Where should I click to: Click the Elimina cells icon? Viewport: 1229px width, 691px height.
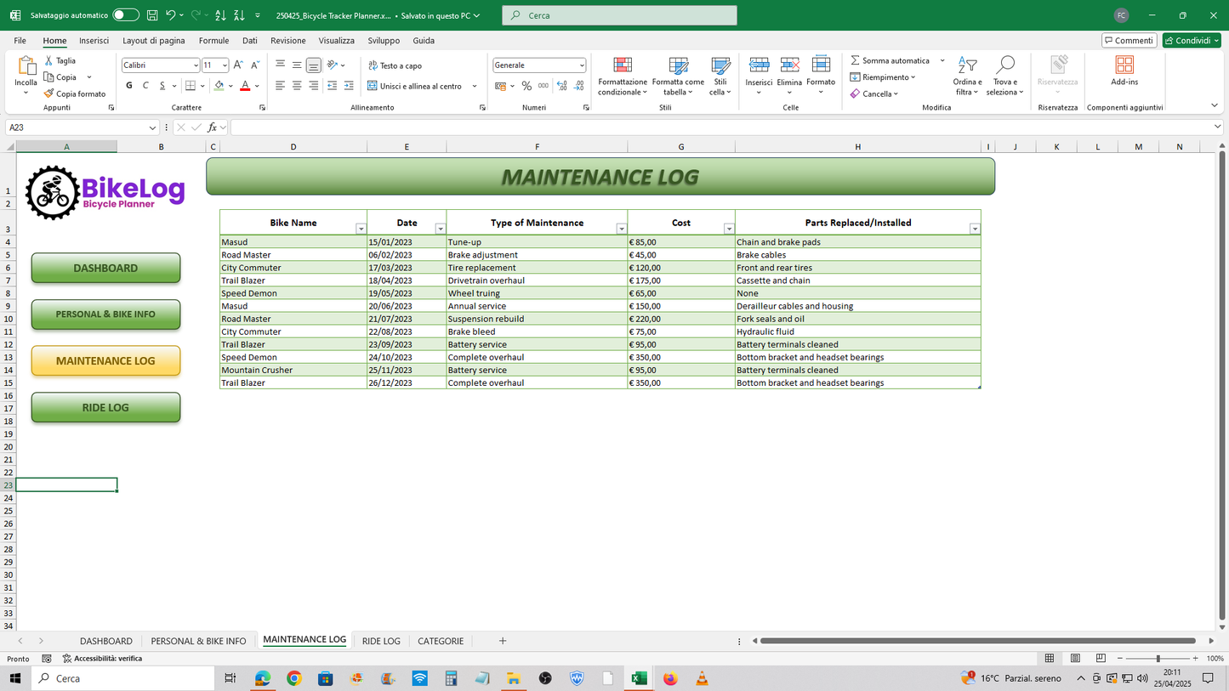pos(789,66)
